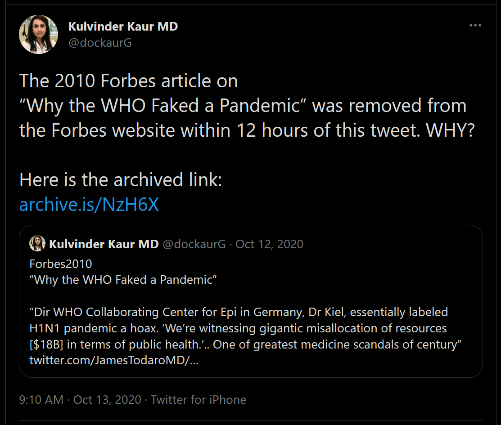Screen dimensions: 501x425
Task: Open the quoted tweet card body text
Action: [245, 312]
